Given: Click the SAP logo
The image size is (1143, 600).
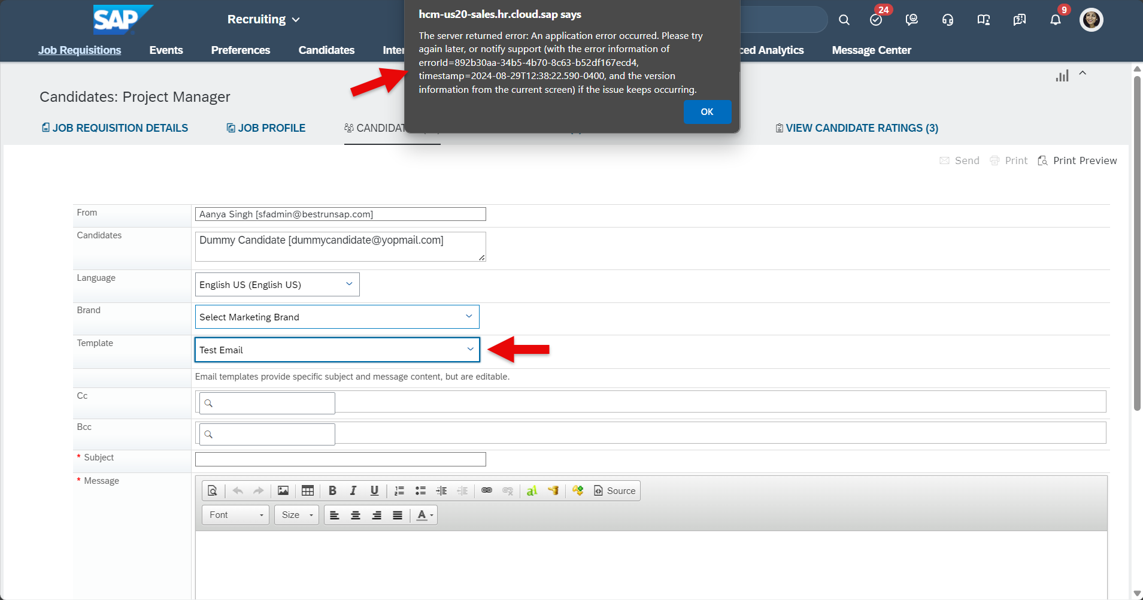Looking at the screenshot, I should point(123,19).
